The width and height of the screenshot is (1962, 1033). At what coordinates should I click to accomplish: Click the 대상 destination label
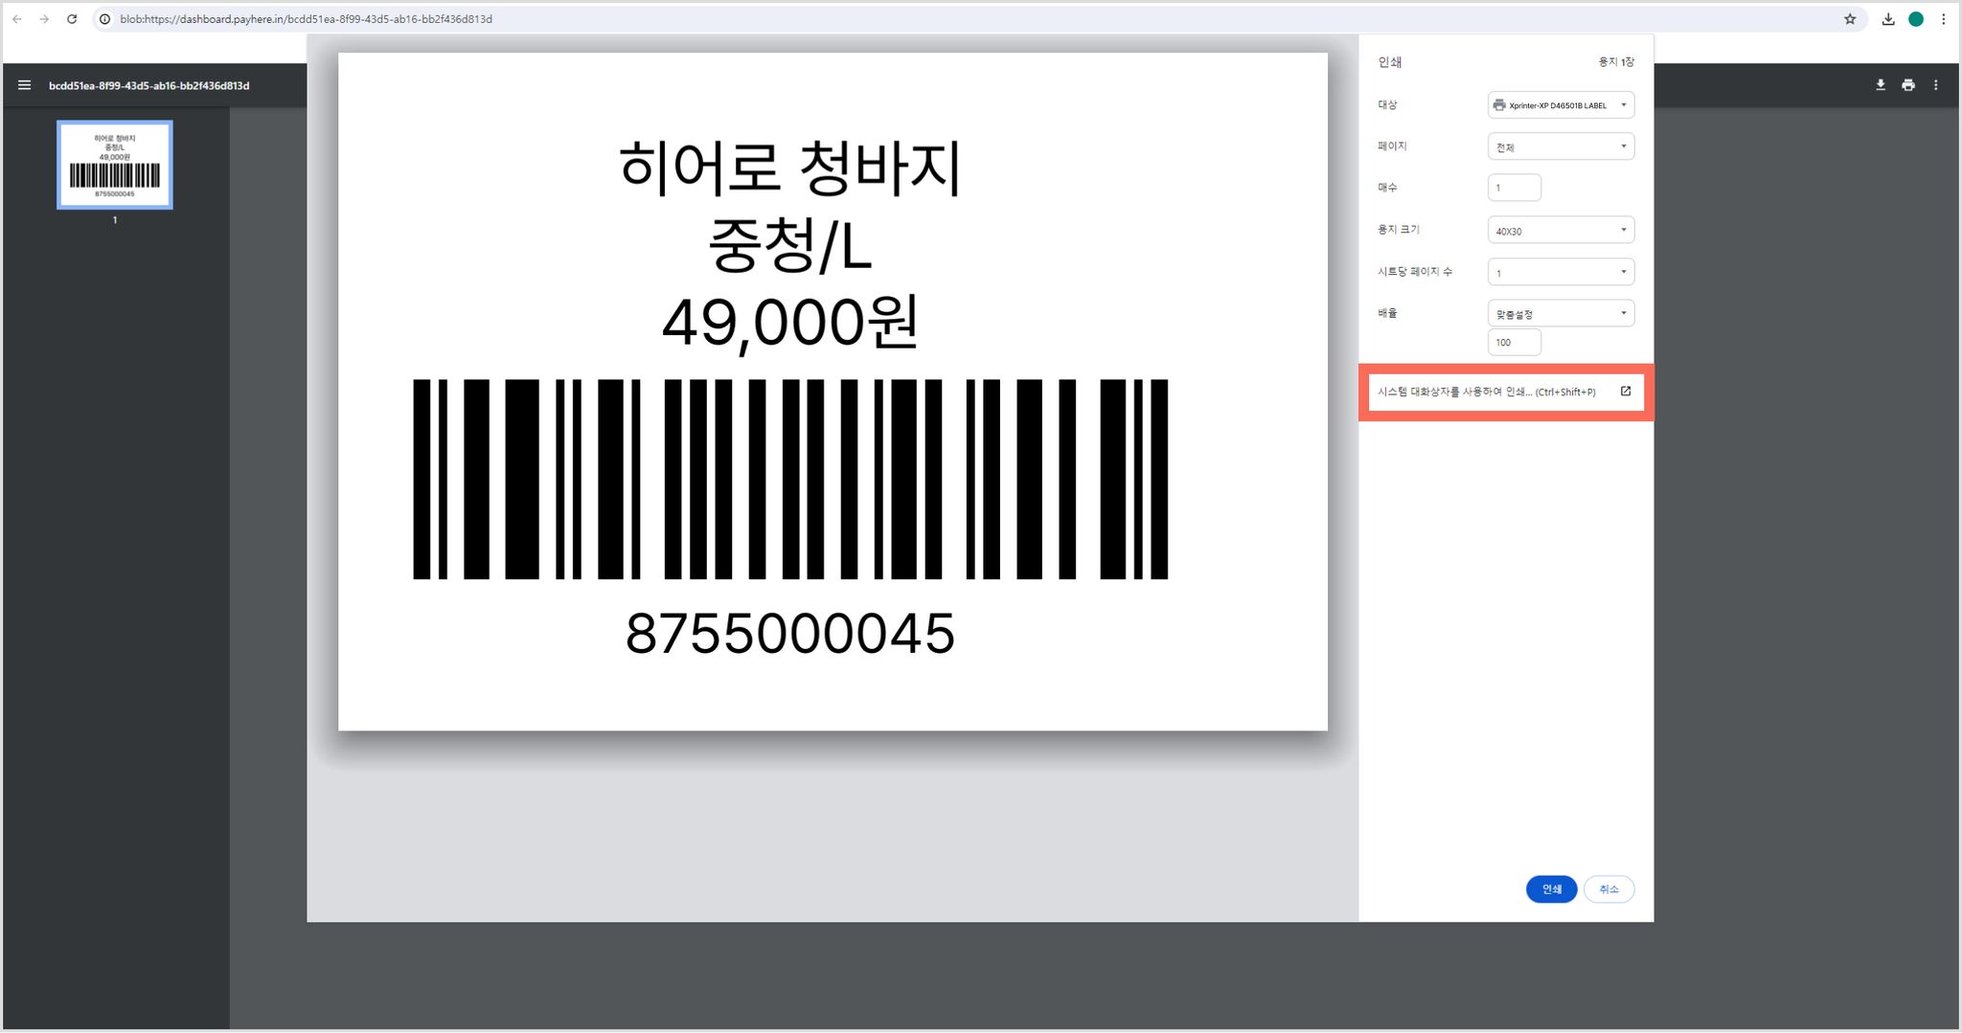(x=1387, y=105)
